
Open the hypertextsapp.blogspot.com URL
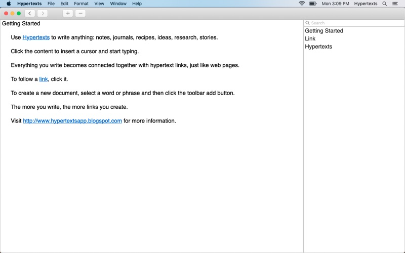tap(72, 121)
